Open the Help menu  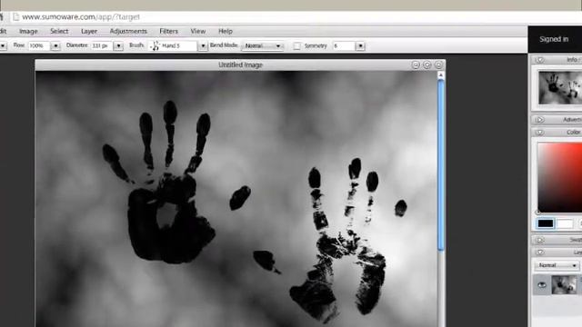pos(226,31)
